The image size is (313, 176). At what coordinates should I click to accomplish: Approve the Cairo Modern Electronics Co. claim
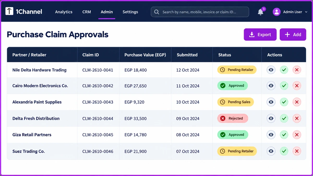click(284, 86)
